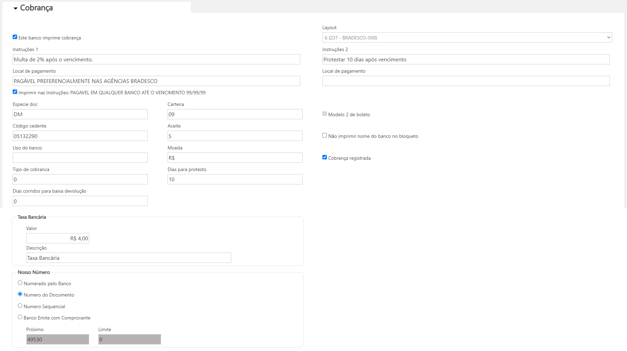The image size is (627, 351).
Task: Click the Moeda field
Action: (235, 158)
